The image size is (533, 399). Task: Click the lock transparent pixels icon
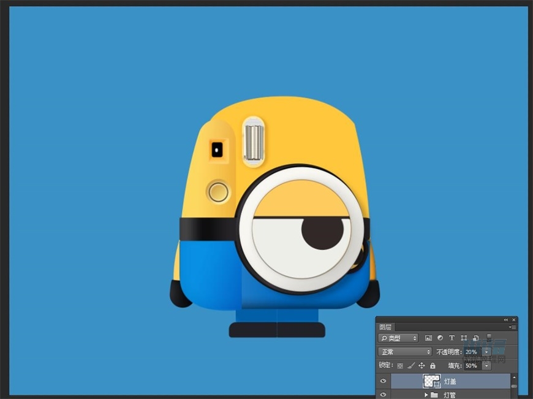point(400,365)
